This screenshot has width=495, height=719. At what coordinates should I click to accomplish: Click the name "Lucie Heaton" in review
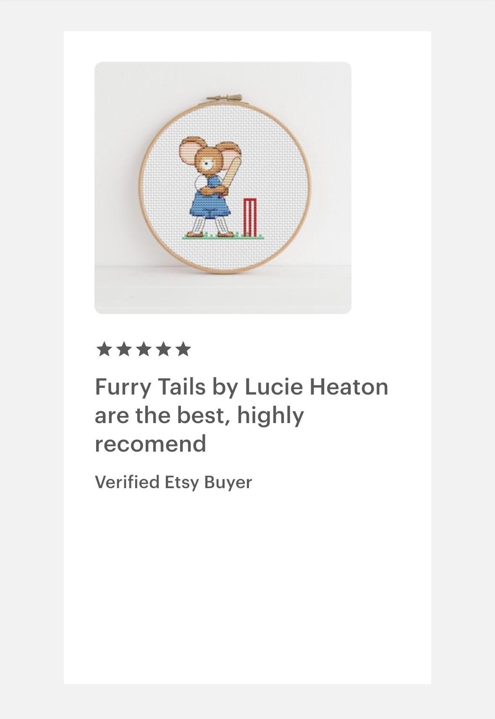(x=316, y=386)
